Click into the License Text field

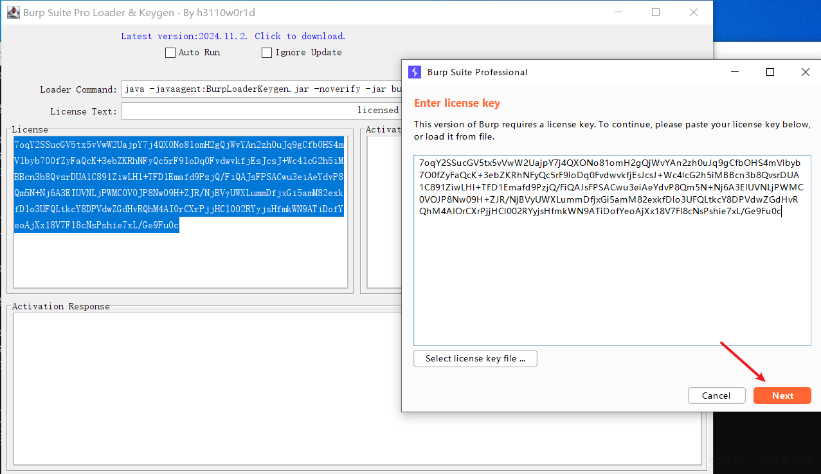coord(261,111)
